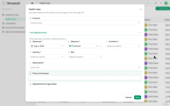Screen dimensions: 170x106
Task: Click the microphone icon in Observation field
Action: [139, 67]
